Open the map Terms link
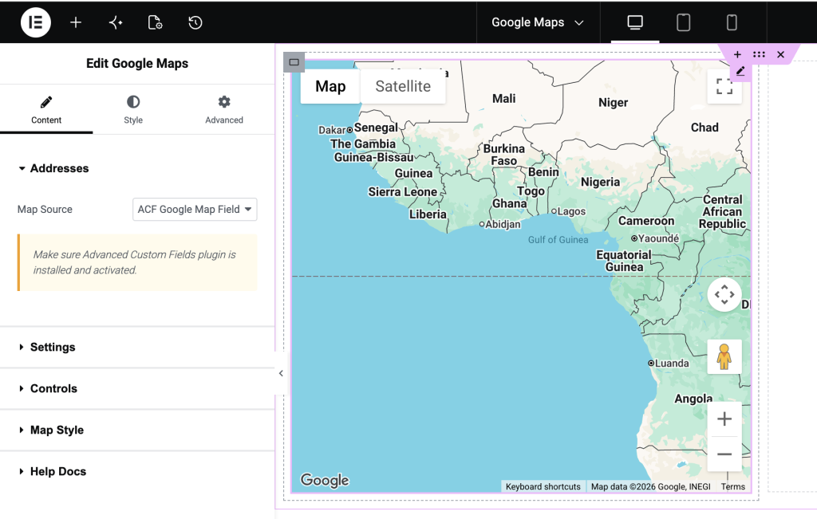This screenshot has width=817, height=519. 732,487
